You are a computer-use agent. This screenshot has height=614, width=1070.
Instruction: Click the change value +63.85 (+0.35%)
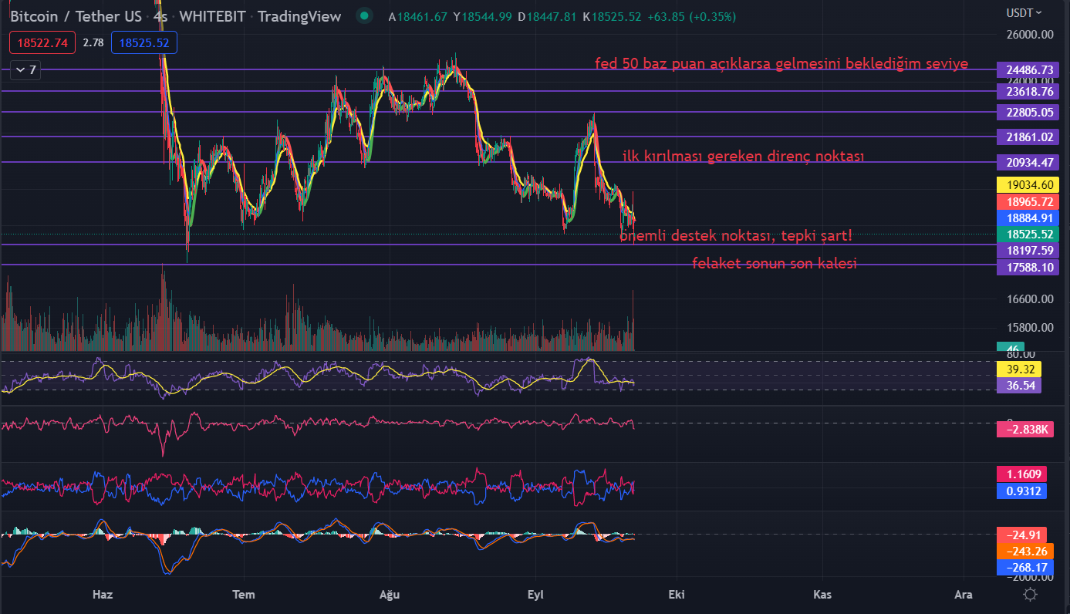click(692, 16)
